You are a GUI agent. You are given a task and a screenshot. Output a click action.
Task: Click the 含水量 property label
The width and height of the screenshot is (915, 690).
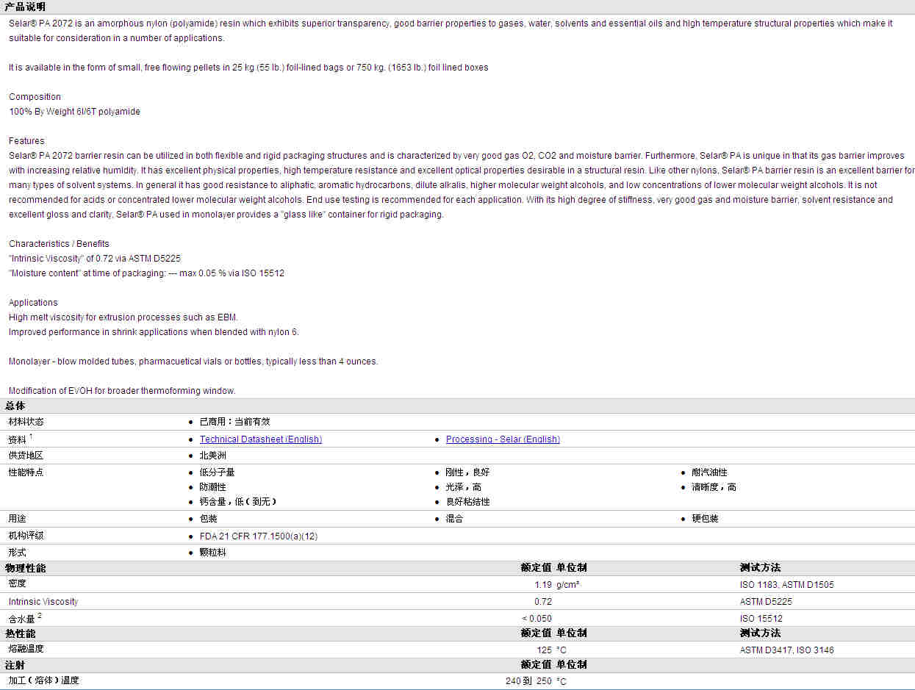coord(21,619)
